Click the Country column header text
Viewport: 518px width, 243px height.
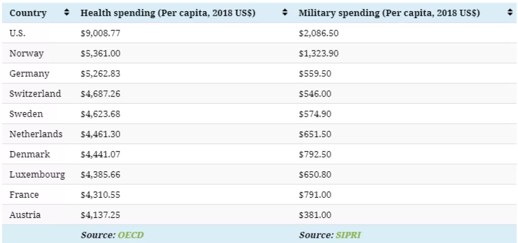coord(28,13)
